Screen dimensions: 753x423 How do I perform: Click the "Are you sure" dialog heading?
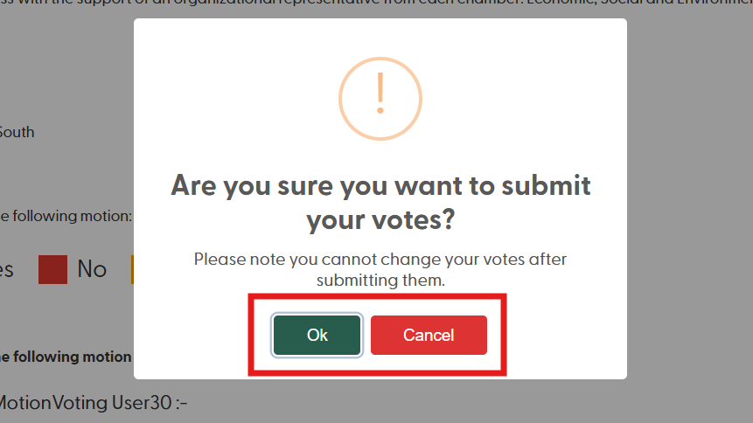pos(380,202)
